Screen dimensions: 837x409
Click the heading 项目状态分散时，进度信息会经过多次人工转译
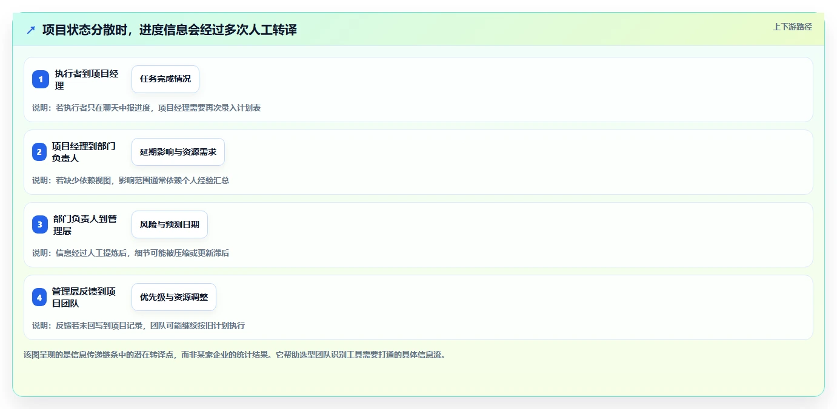coord(170,30)
